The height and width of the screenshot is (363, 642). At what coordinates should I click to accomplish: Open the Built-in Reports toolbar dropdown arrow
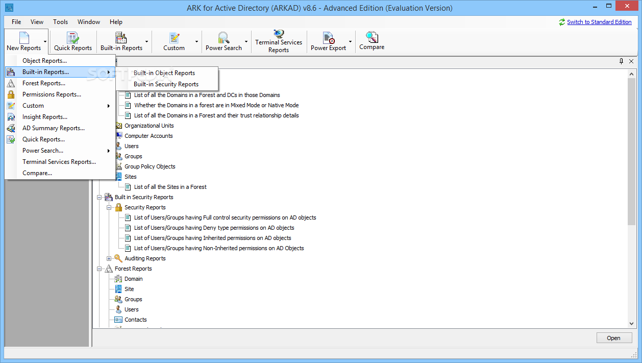point(147,41)
